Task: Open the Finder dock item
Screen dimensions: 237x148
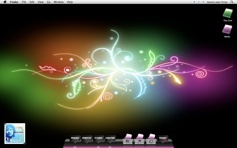Action: click(x=75, y=138)
